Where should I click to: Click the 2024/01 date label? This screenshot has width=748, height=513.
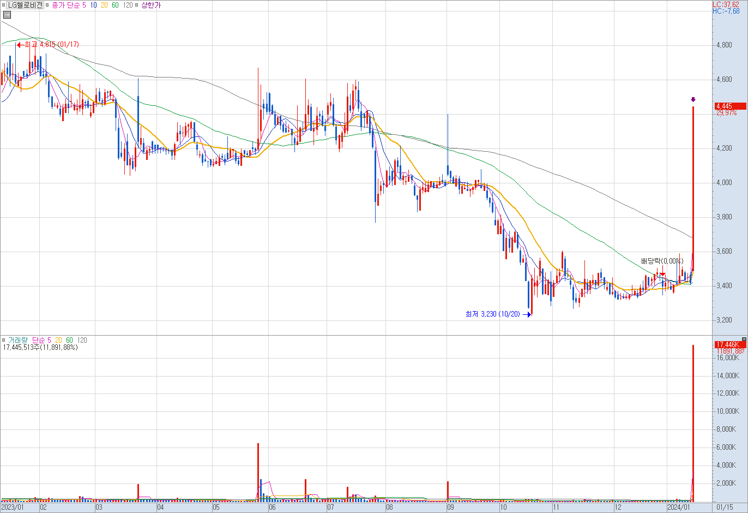coord(678,508)
